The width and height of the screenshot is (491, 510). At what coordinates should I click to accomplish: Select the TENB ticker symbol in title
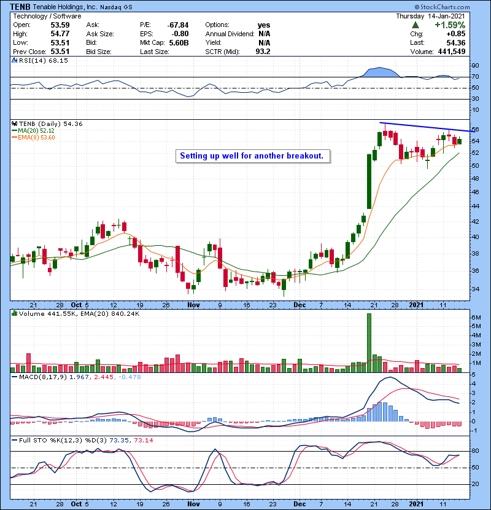click(x=20, y=7)
